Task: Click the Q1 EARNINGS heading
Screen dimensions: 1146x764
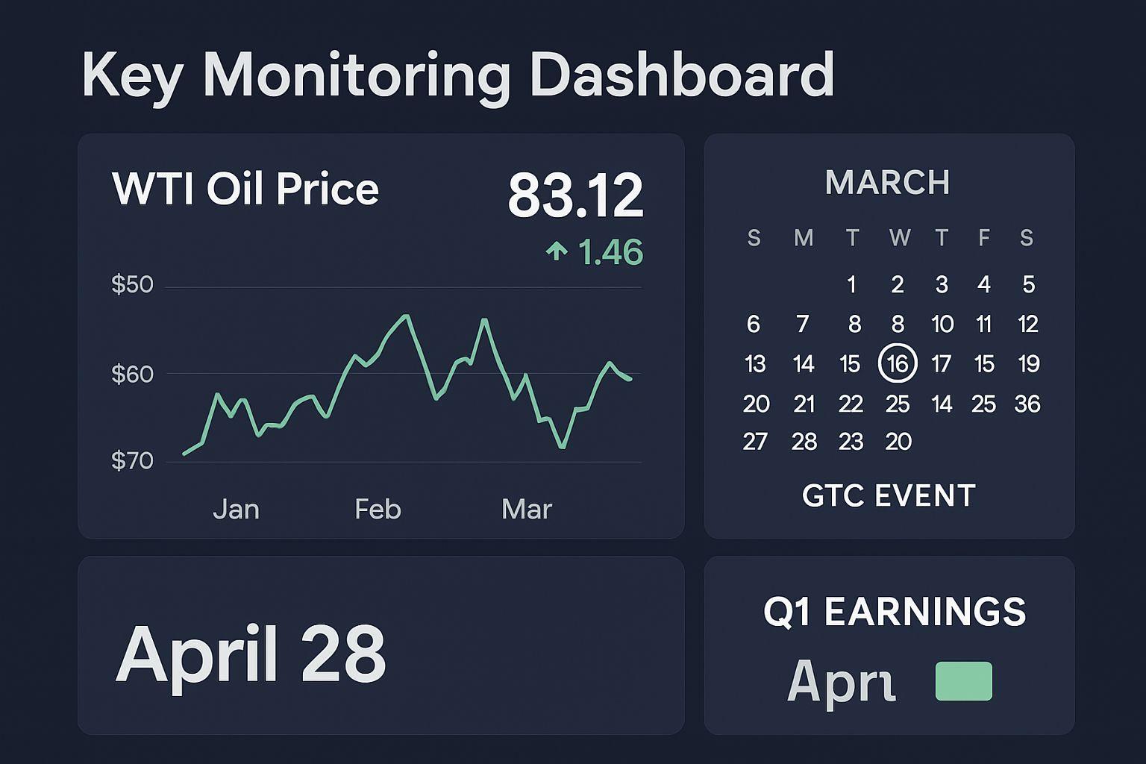Action: click(895, 612)
